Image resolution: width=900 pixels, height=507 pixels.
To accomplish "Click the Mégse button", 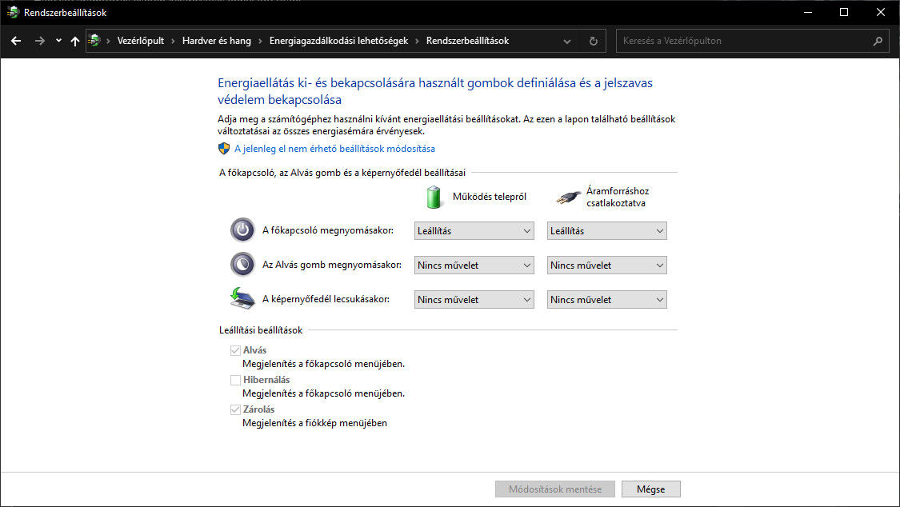I will click(651, 489).
